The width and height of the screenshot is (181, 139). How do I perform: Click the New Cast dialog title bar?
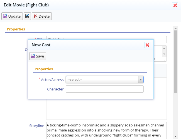click(x=84, y=45)
